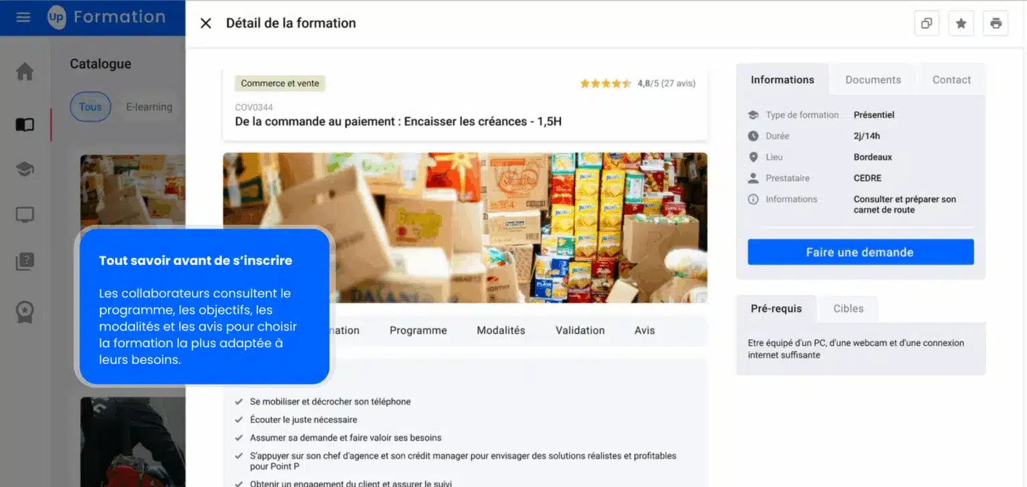
Task: Click the Commerce et vente category tag
Action: tap(280, 84)
